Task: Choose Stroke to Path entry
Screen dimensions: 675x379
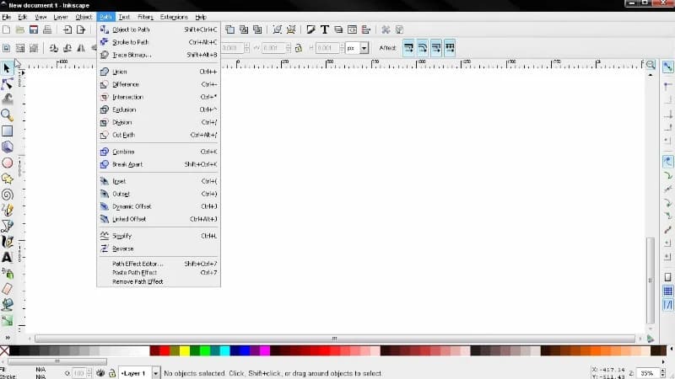Action: (x=159, y=42)
